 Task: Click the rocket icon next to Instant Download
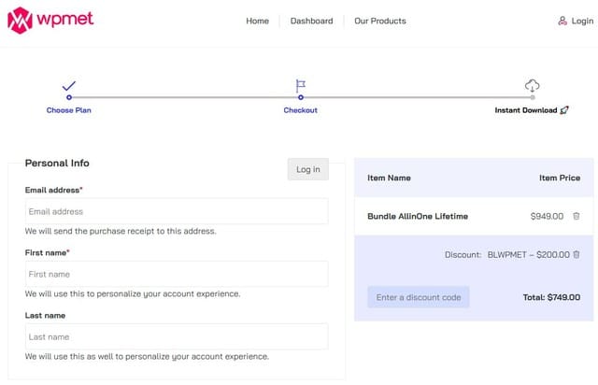click(x=564, y=110)
